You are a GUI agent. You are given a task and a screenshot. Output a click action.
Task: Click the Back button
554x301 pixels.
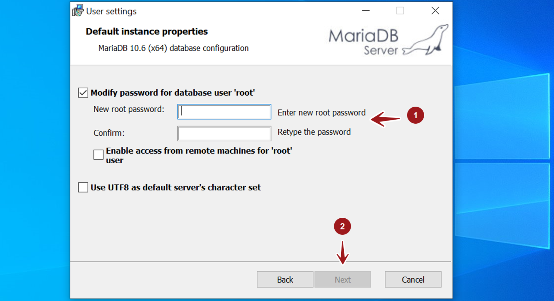(285, 279)
